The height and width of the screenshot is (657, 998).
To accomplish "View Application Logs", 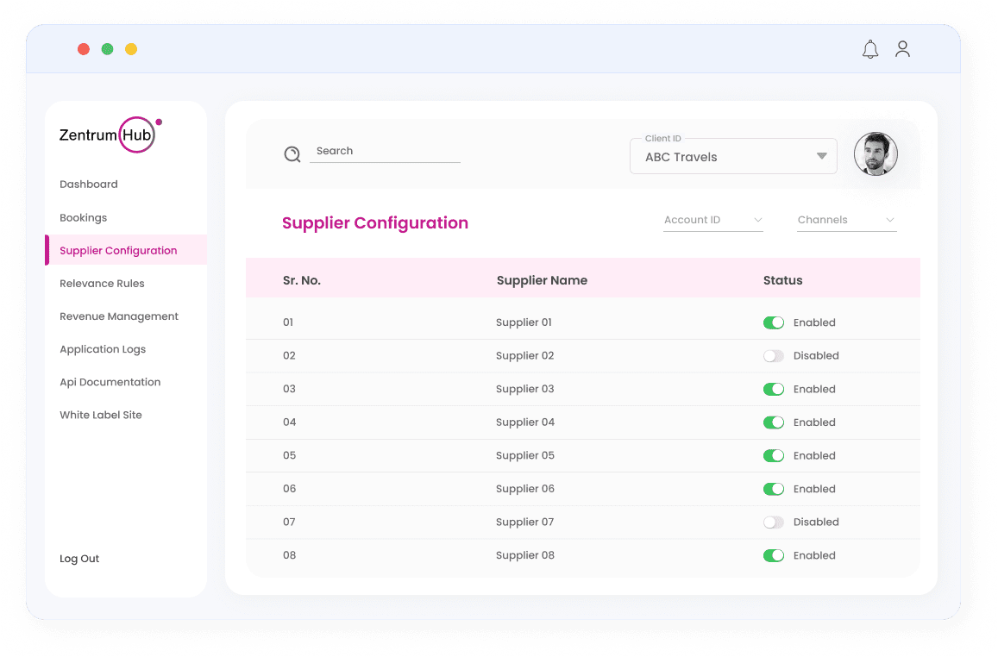I will 103,348.
